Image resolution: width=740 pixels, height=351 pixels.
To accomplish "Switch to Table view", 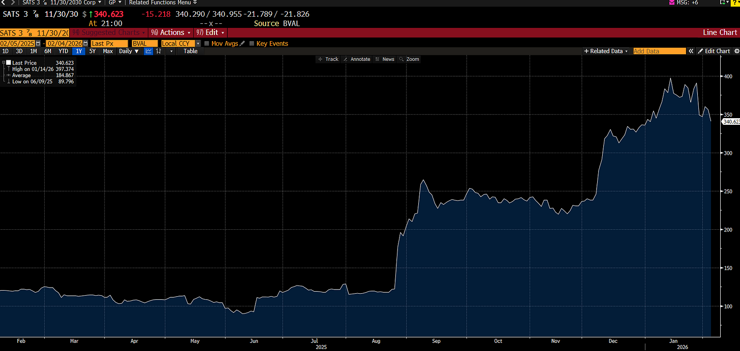I will [191, 51].
